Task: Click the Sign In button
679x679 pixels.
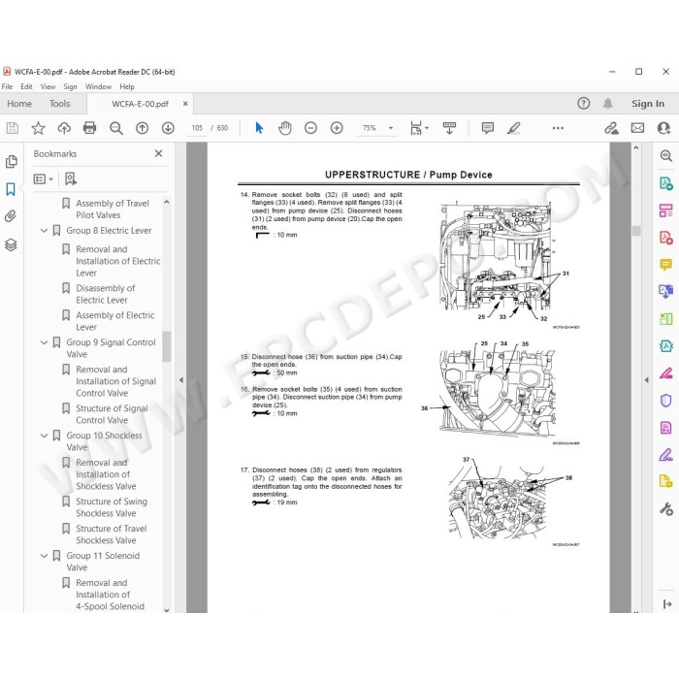Action: (647, 104)
